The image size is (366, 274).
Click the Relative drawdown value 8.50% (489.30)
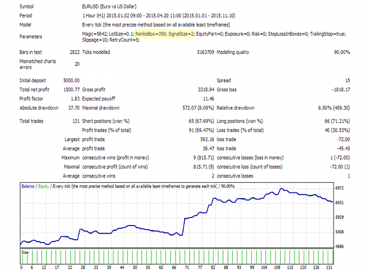(x=329, y=108)
